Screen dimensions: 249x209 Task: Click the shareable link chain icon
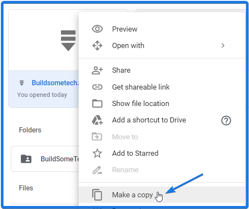pyautogui.click(x=97, y=87)
